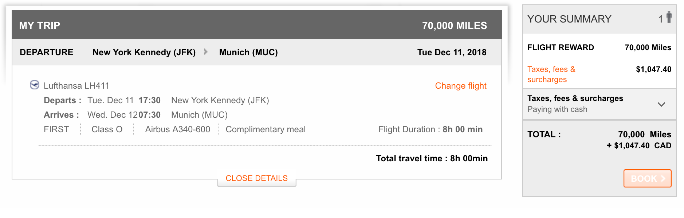Click the Class O fare label
The width and height of the screenshot is (684, 218).
107,129
